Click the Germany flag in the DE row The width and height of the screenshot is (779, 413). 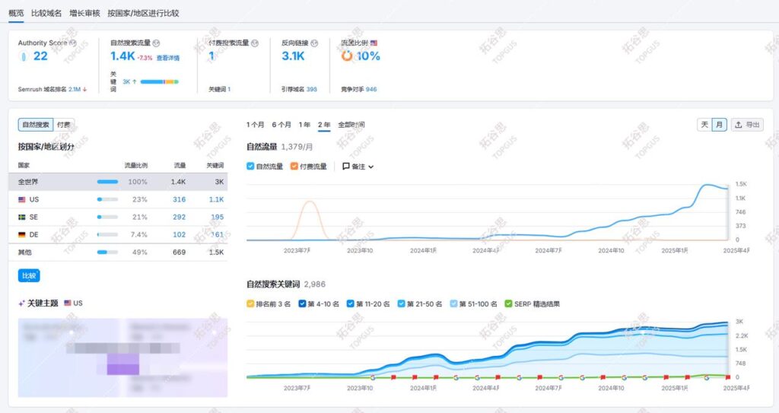[x=22, y=234]
